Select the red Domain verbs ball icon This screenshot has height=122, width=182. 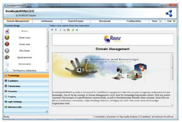tap(7, 44)
